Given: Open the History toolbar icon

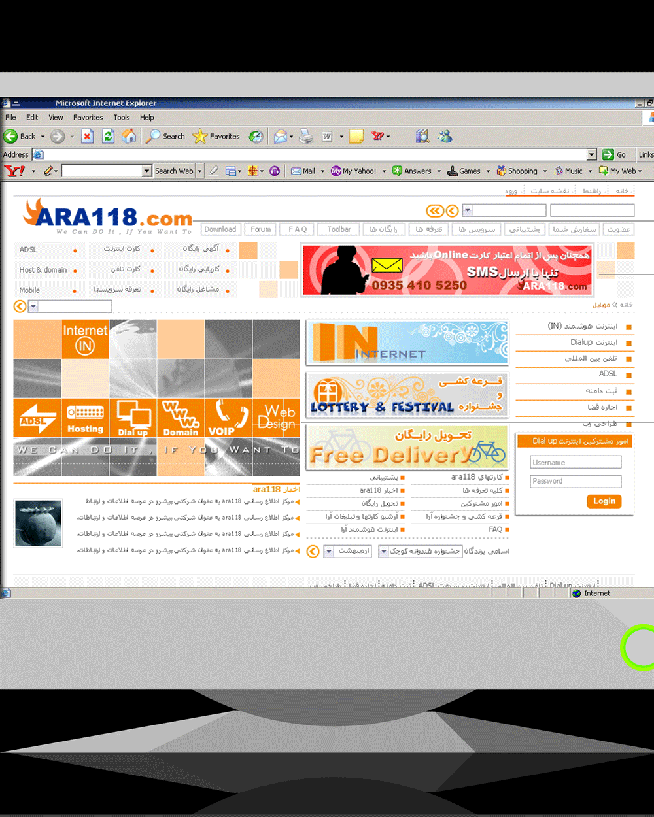Looking at the screenshot, I should pos(256,136).
